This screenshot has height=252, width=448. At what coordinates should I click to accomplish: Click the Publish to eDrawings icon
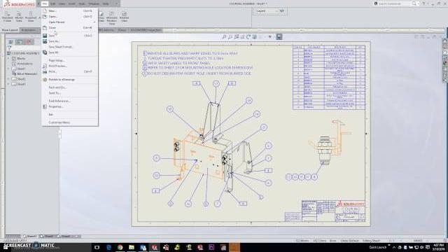pyautogui.click(x=45, y=79)
